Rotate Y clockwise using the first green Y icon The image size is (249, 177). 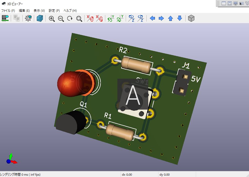click(x=111, y=18)
